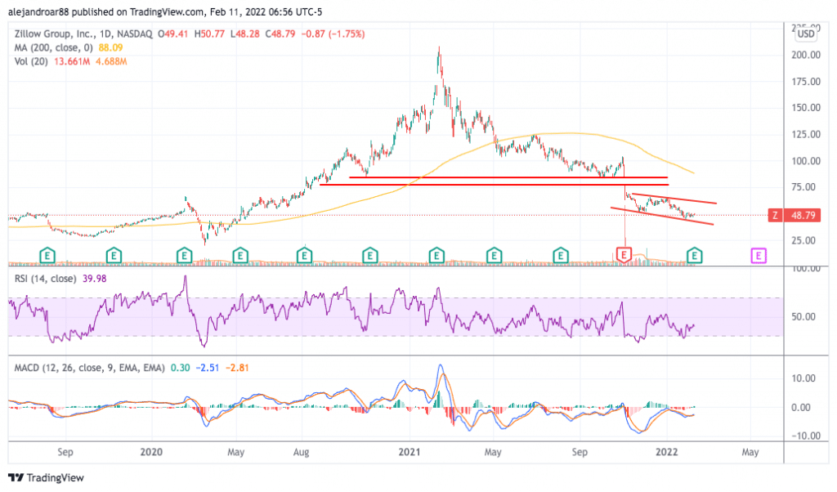Click the earnings marker above May 2020
837x492 pixels.
point(240,256)
